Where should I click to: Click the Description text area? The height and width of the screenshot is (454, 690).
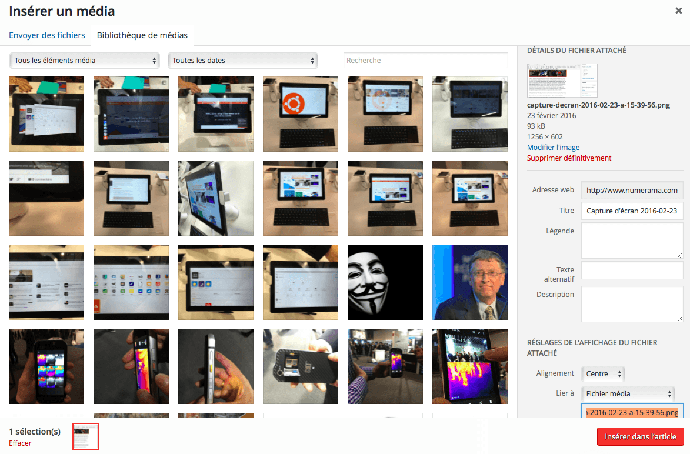(632, 304)
